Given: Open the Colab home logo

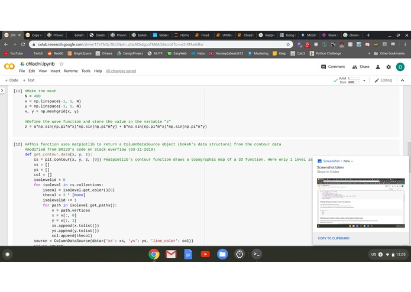Looking at the screenshot, I should click(9, 67).
